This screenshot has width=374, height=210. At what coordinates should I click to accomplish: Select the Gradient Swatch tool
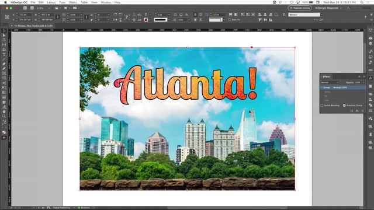pyautogui.click(x=4, y=92)
